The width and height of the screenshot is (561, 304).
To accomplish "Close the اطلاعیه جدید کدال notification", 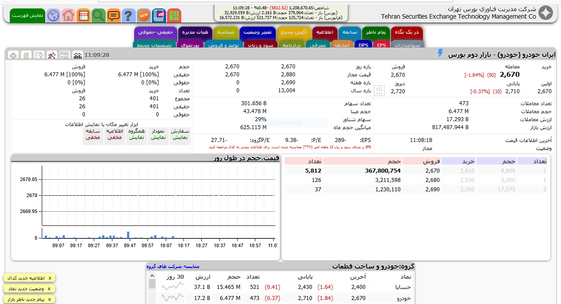I will pos(50,278).
